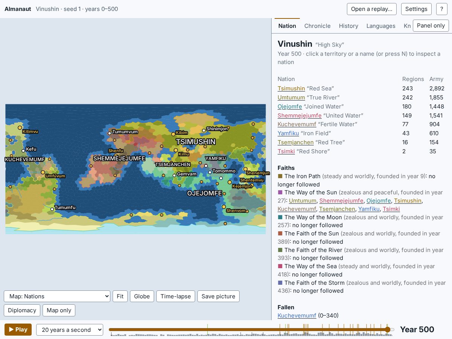This screenshot has height=339, width=452.
Task: Click the timeline slider handle
Action: (388, 330)
